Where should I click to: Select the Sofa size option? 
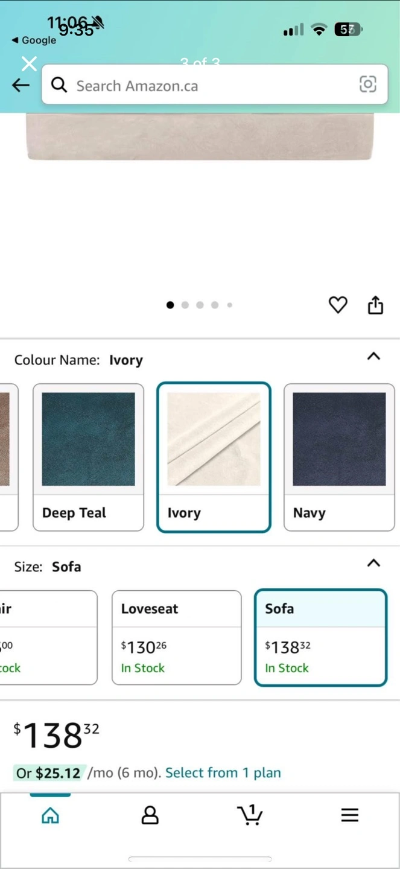(320, 637)
